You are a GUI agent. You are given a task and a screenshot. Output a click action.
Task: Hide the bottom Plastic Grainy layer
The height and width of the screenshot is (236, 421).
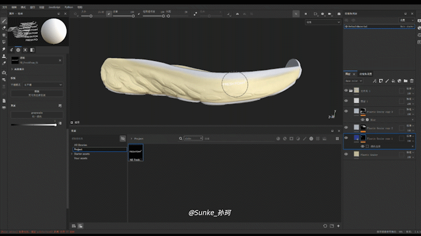coord(346,154)
